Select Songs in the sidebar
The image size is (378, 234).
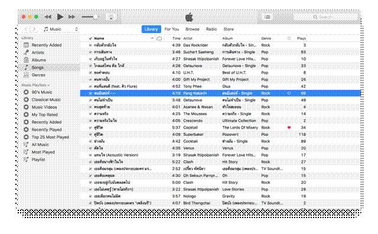pos(49,67)
